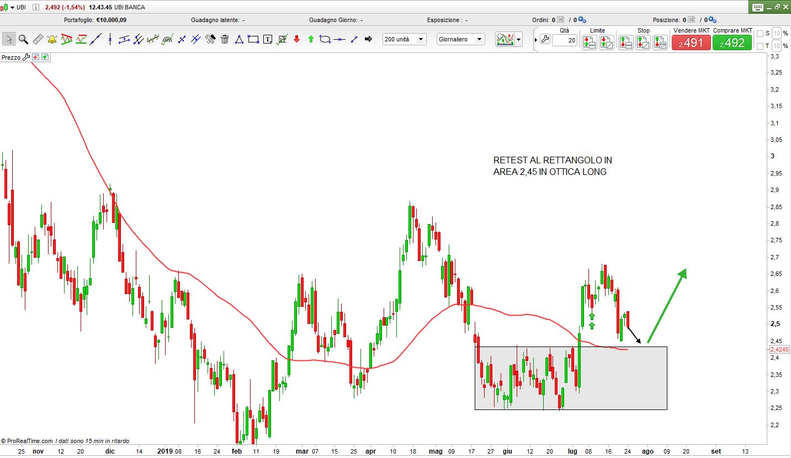
Task: Collapse the trading panel with the arrow
Action: coord(535,40)
